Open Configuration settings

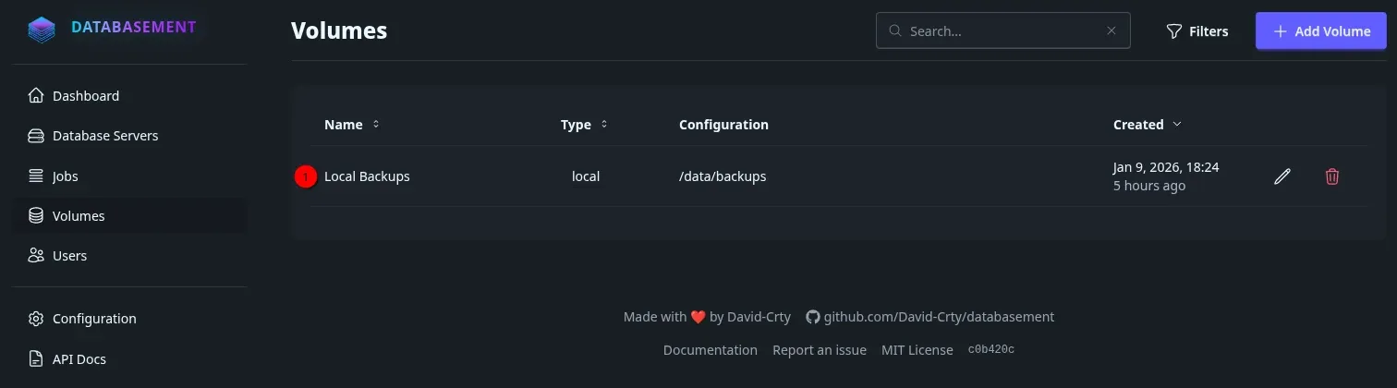point(93,319)
